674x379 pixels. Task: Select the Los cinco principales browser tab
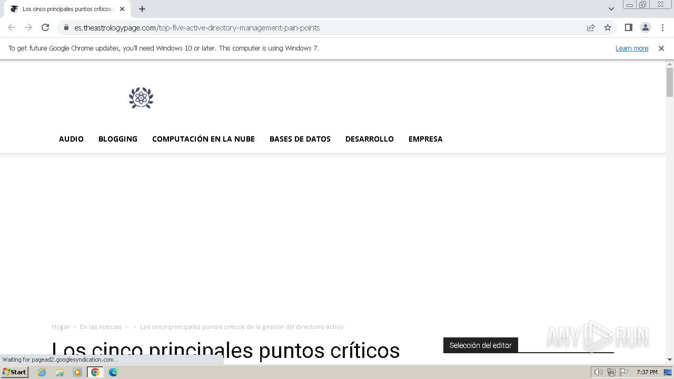coord(66,9)
